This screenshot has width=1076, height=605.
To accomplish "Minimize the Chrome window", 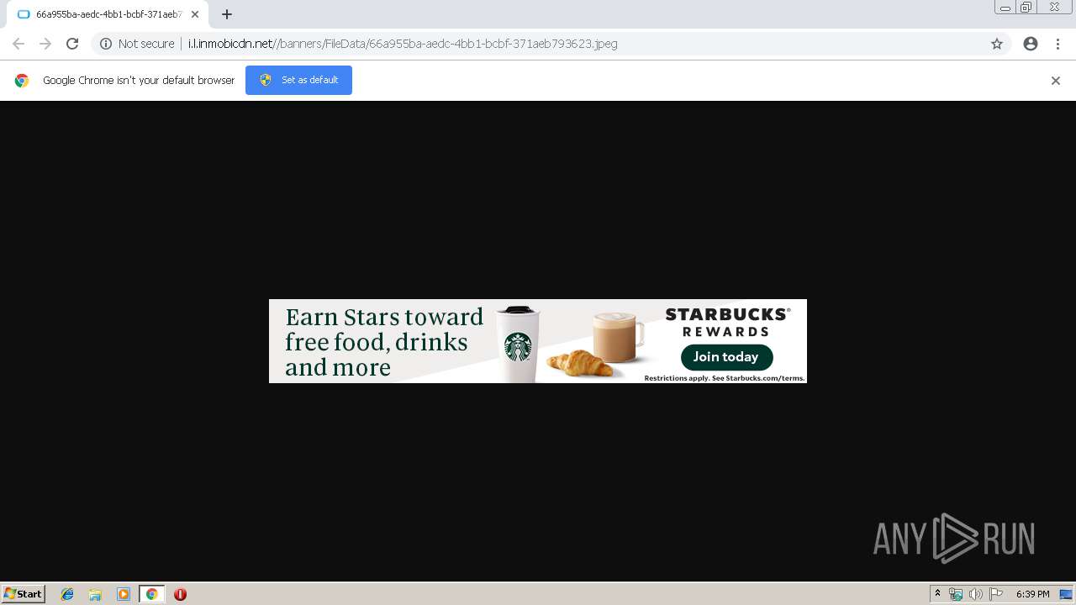I will coord(1005,8).
